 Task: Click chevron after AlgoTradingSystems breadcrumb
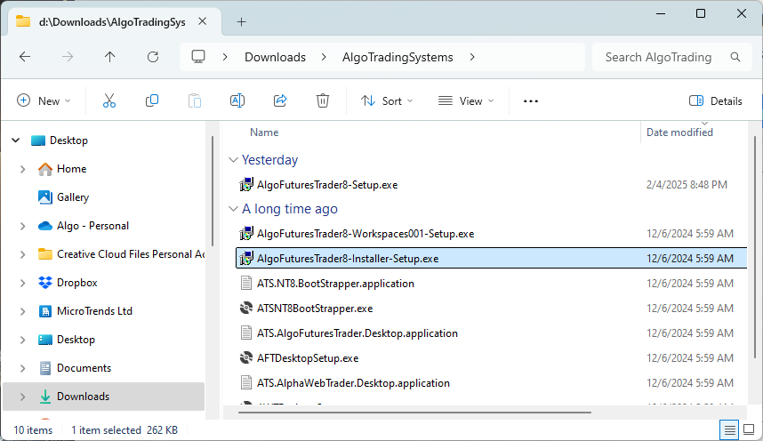(472, 57)
